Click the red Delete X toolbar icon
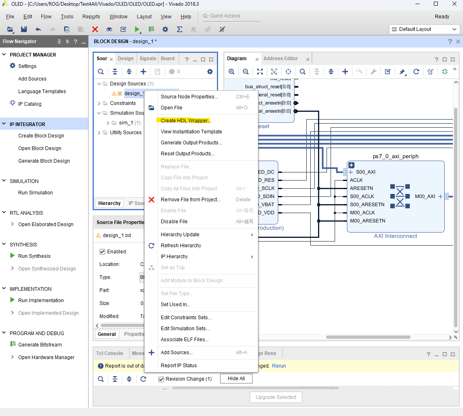The image size is (463, 416). (x=95, y=29)
